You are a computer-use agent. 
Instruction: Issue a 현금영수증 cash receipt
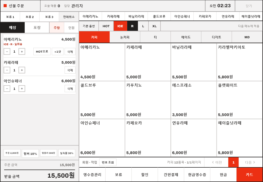197,175
